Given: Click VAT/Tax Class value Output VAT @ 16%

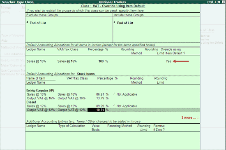Looking at the screenshot, I should click(71, 98).
